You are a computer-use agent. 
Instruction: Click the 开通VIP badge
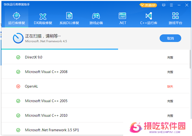point(148,5)
